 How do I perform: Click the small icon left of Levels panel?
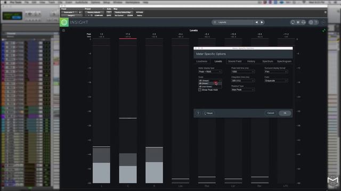(63, 31)
